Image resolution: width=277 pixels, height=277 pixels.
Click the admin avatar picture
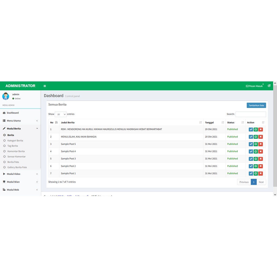click(6, 96)
